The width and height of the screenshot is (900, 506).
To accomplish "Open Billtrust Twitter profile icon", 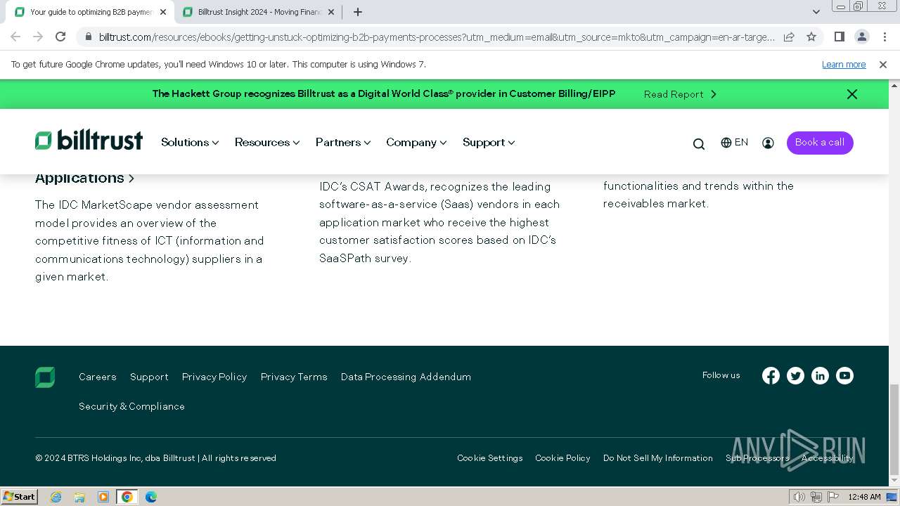I will (x=795, y=376).
